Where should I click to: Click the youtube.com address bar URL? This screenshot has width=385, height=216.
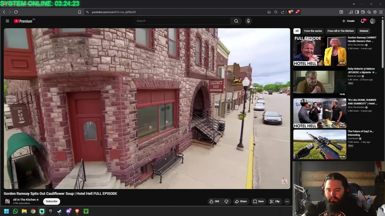click(x=114, y=12)
